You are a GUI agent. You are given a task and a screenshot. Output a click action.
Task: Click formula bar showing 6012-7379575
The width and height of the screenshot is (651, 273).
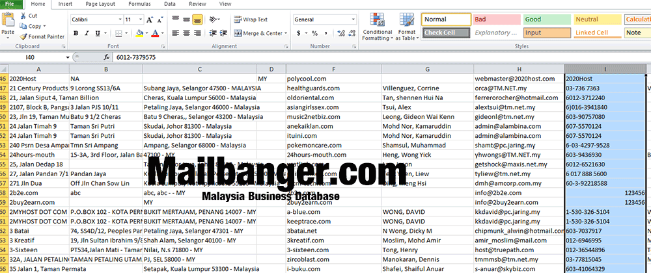pos(381,57)
